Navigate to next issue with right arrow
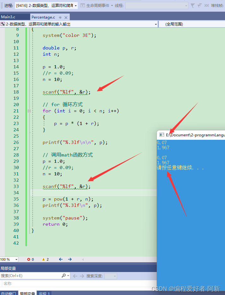This screenshot has height=295, width=225. coord(70,259)
